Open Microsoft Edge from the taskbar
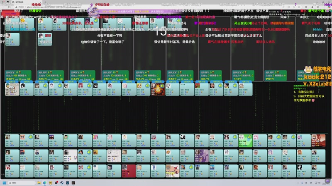Image resolution: width=332 pixels, height=186 pixels. point(45,183)
